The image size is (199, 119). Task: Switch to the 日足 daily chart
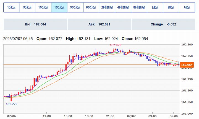coord(155,7)
